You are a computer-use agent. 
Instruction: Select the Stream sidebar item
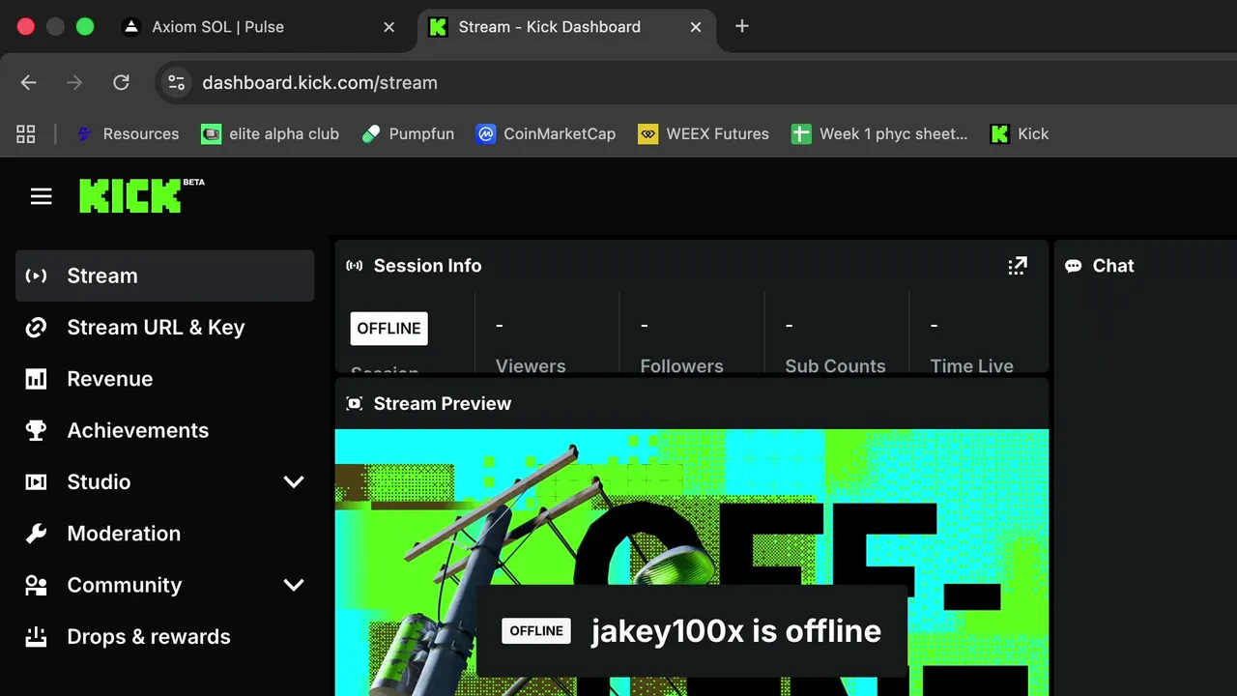[x=165, y=275]
